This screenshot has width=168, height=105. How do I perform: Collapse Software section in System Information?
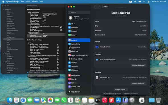point(4,62)
